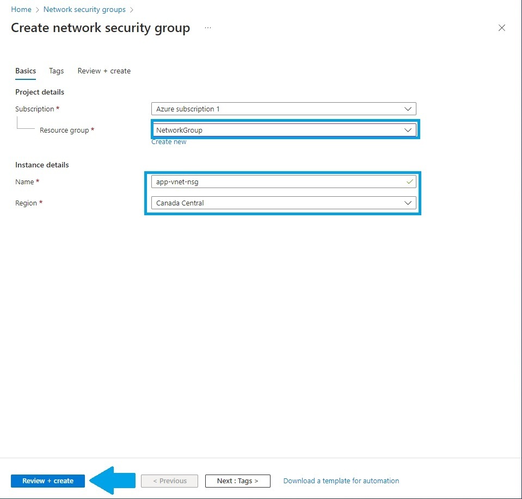Screen dimensions: 522x499
Task: Open Download a template for automation
Action: (x=341, y=481)
